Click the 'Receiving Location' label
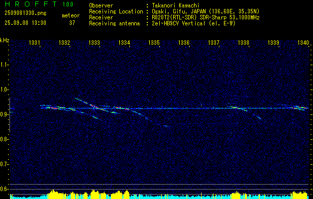Screen dimensions: 313x199 (x=116, y=11)
